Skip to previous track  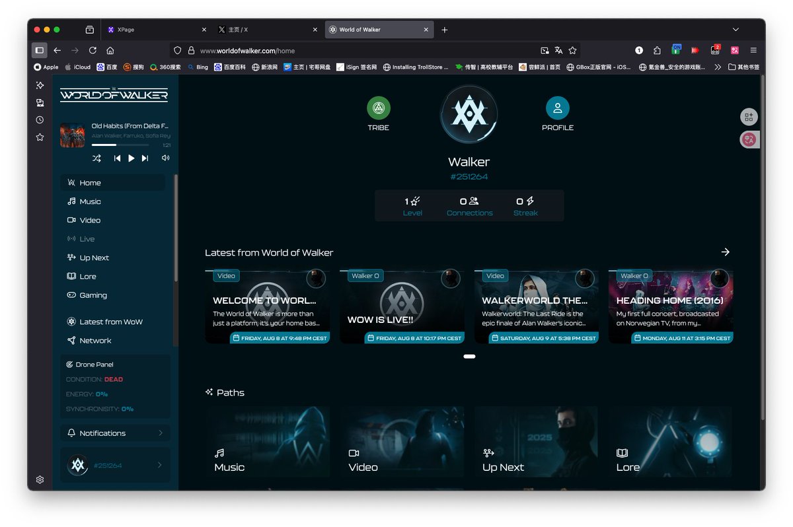tap(117, 158)
